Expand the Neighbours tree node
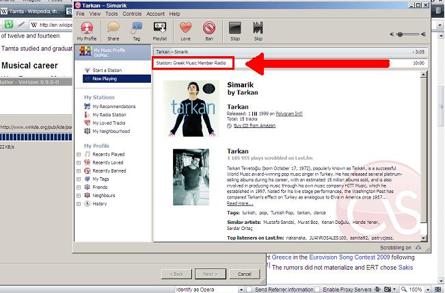Viewport: 445px width, 293px height. tap(79, 196)
